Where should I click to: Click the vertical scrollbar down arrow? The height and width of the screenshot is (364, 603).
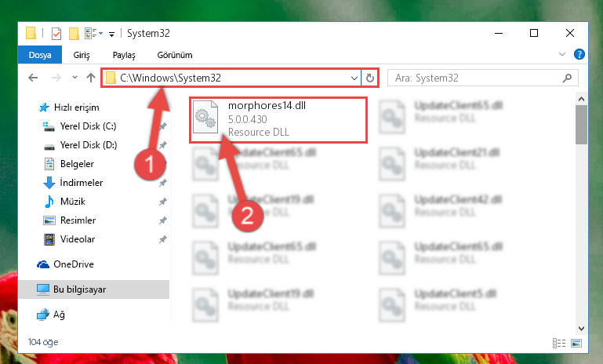click(x=581, y=329)
